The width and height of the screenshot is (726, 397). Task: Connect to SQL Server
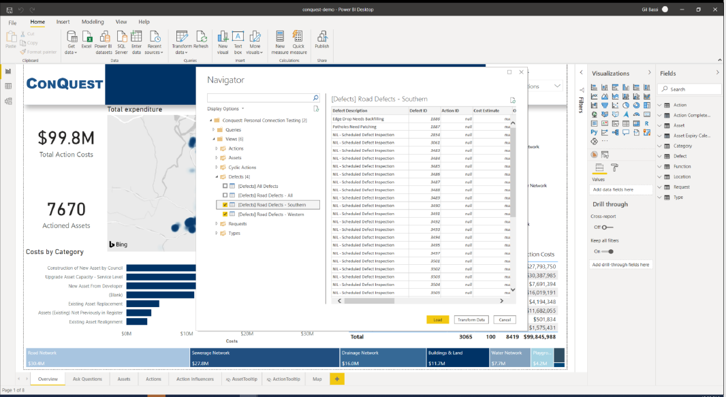tap(121, 43)
